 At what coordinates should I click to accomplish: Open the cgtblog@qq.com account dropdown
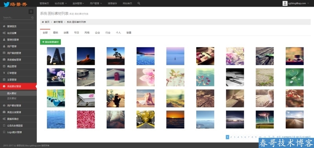point(296,4)
